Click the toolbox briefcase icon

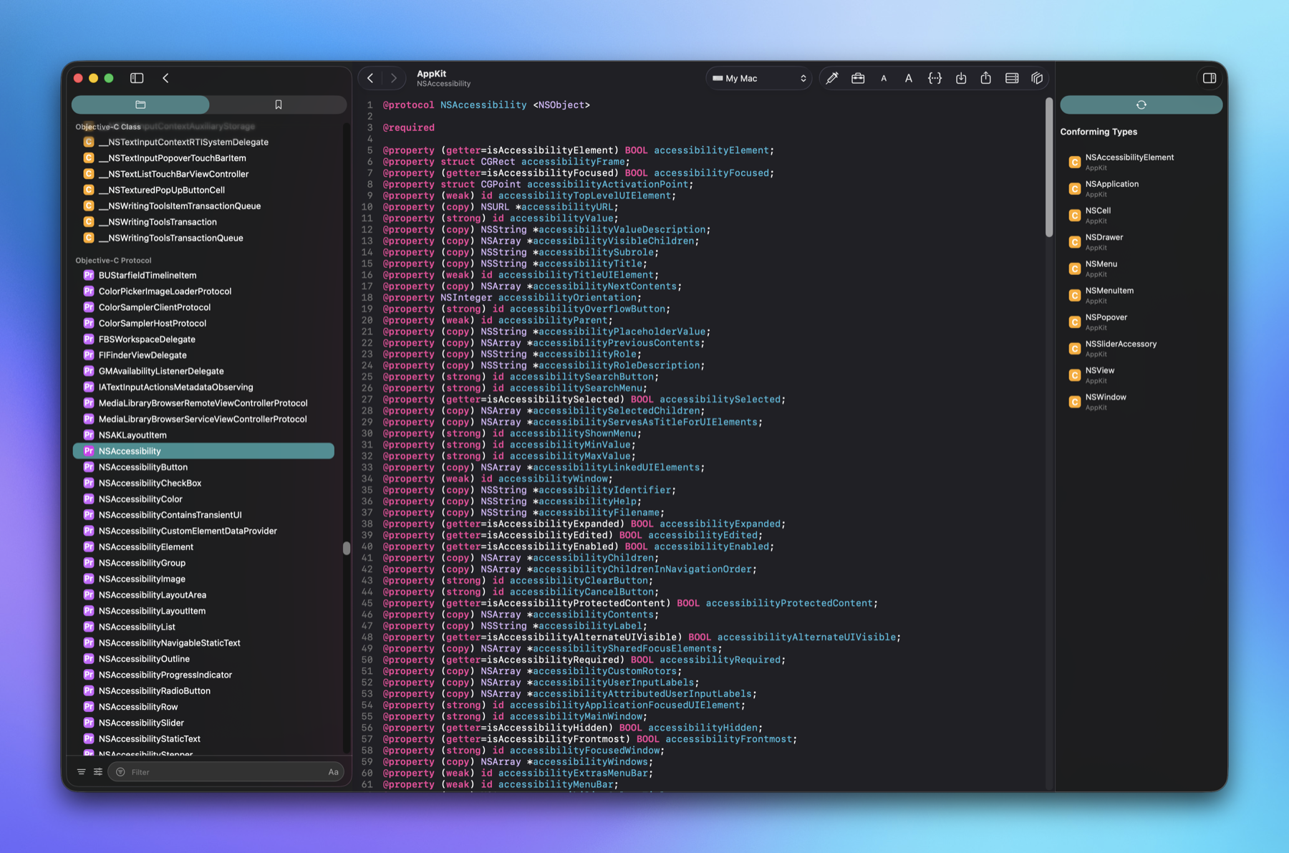858,78
